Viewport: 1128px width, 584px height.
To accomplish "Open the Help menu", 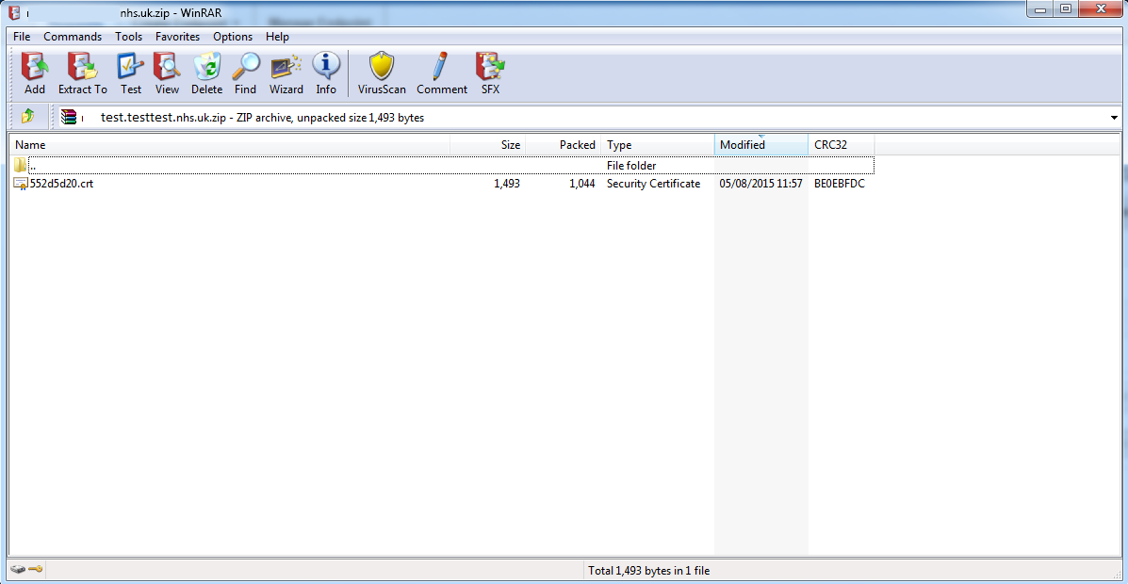I will pyautogui.click(x=277, y=37).
